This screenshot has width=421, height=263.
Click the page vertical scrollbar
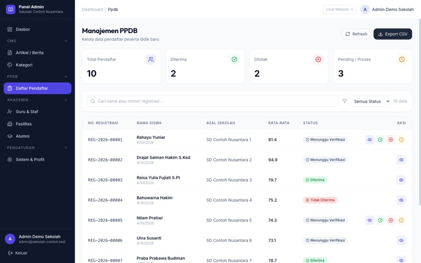click(x=419, y=112)
